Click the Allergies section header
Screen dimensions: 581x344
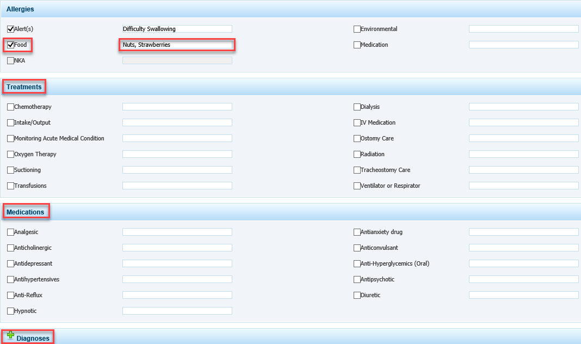(20, 9)
